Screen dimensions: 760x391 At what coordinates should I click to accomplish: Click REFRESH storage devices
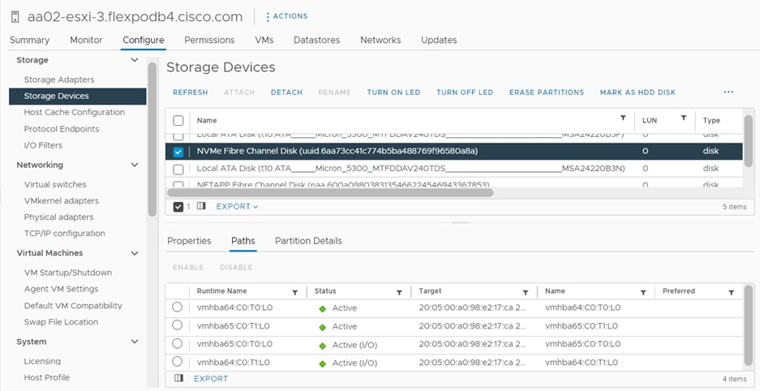[x=190, y=92]
